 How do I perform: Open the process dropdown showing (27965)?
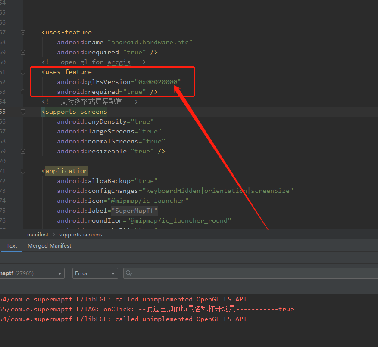32,273
